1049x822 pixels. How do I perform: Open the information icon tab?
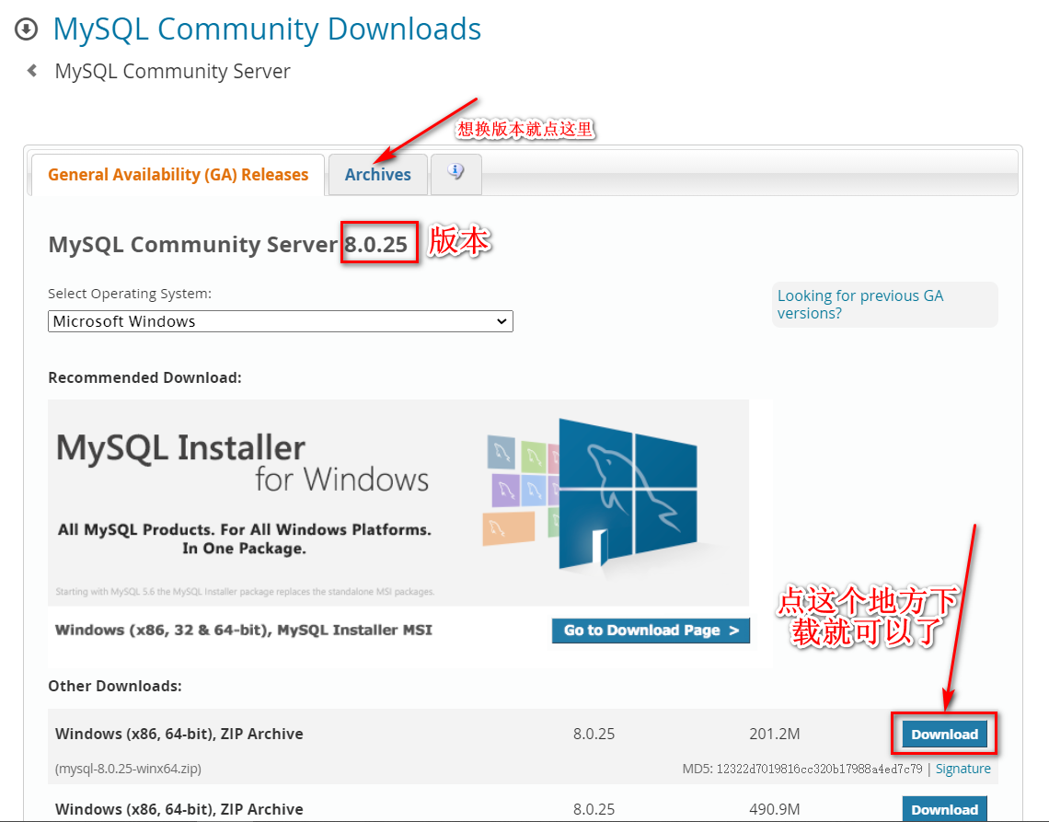pos(456,174)
